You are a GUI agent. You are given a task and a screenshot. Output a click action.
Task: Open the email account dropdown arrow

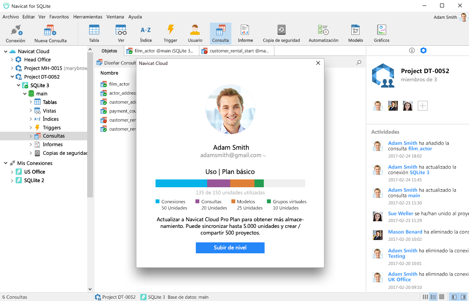(x=265, y=156)
